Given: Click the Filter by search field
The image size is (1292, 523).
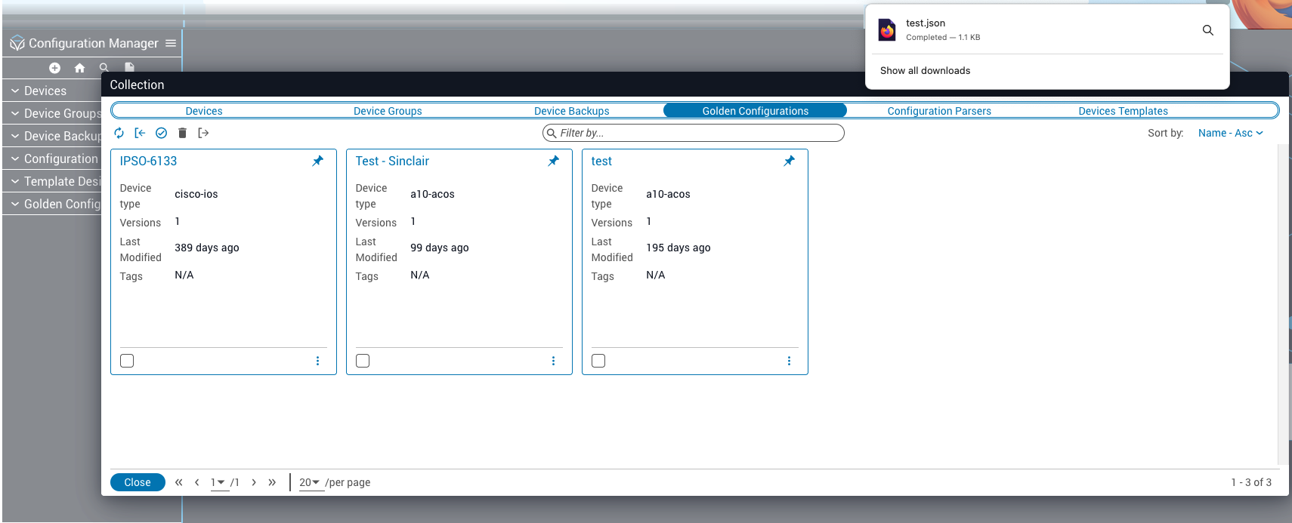Looking at the screenshot, I should click(694, 133).
